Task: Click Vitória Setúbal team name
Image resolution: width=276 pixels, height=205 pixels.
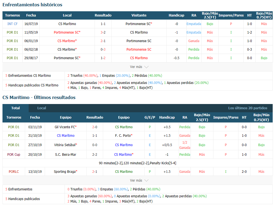Action: (x=66, y=145)
